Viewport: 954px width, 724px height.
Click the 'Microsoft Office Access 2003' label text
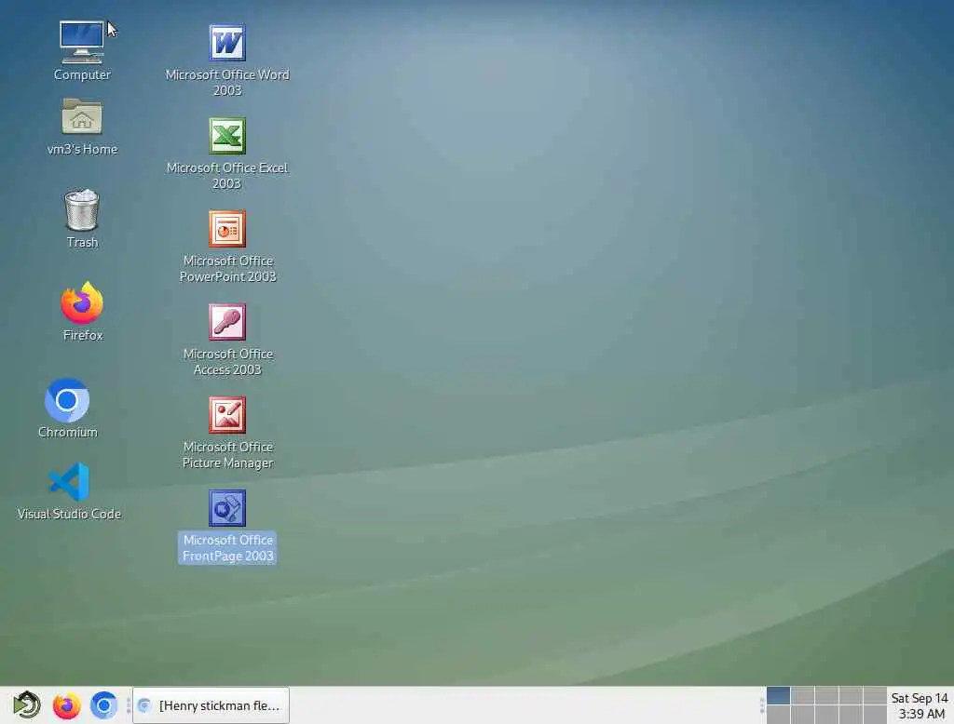click(x=227, y=361)
